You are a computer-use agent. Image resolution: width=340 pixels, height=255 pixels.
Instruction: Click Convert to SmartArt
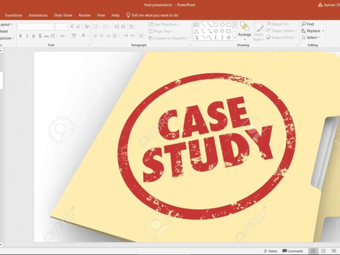point(169,38)
